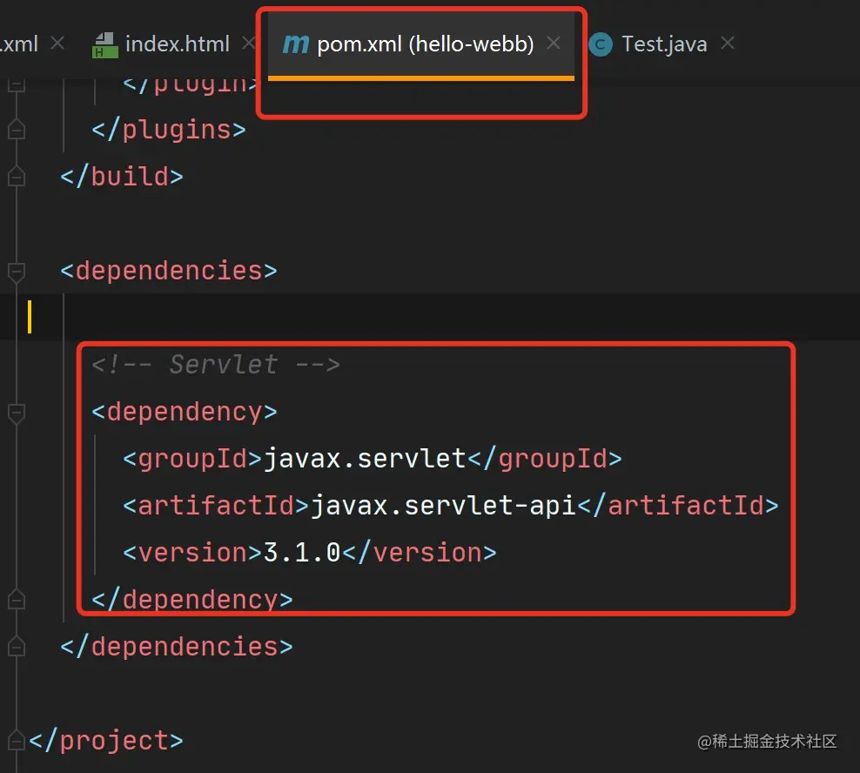Click on javax.servlet-api artifactId value

click(x=443, y=505)
